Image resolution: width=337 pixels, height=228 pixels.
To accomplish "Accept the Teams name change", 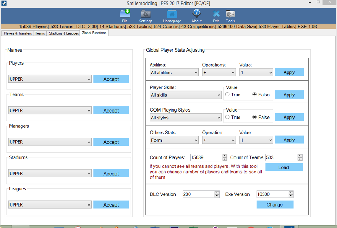I will [111, 110].
